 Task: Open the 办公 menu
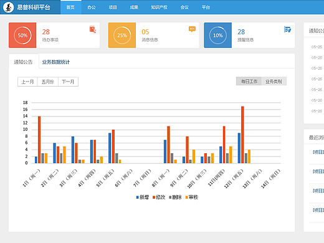coord(92,7)
